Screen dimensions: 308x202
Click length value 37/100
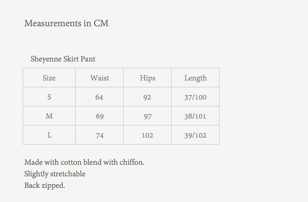pos(195,97)
